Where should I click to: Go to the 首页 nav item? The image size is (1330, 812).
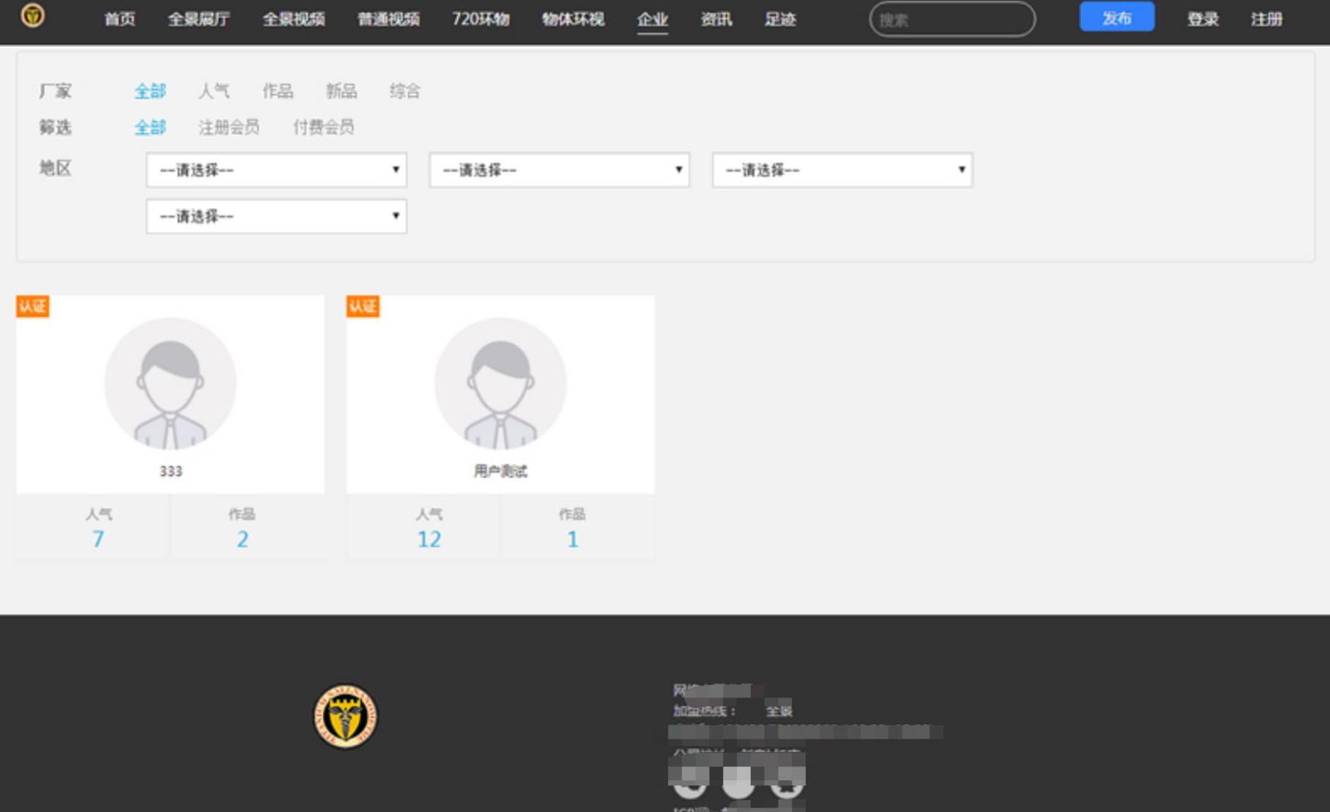(x=120, y=19)
